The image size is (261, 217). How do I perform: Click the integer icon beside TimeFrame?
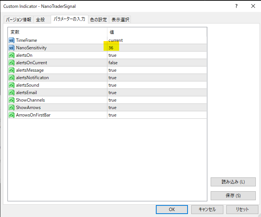coord(12,40)
